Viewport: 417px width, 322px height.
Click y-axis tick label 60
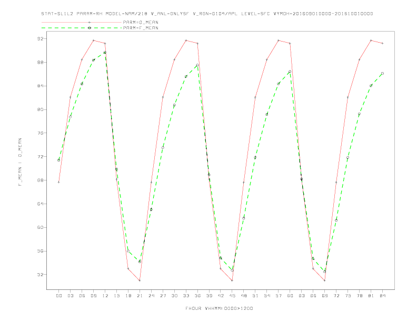point(40,227)
